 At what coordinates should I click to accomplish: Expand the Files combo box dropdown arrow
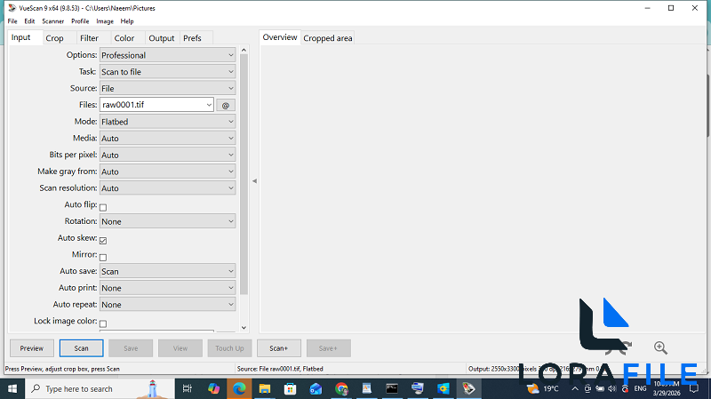(x=209, y=105)
